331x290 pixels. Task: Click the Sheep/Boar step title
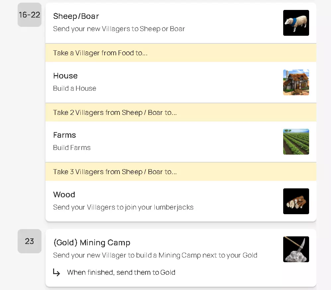tap(76, 16)
